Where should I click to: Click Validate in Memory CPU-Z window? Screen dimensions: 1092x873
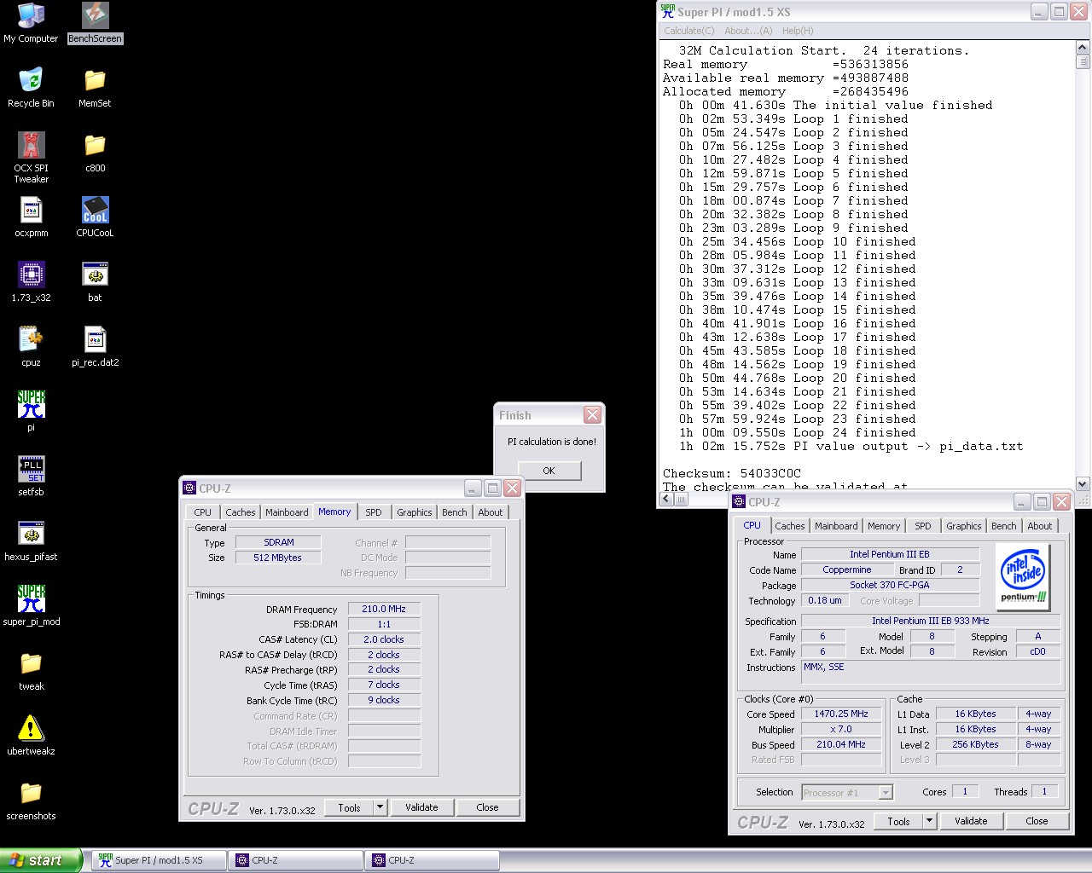421,807
